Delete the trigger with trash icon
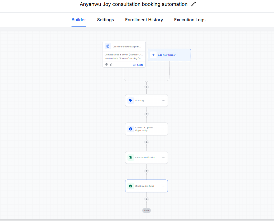Screen dimensions: 274x221 tap(111, 65)
